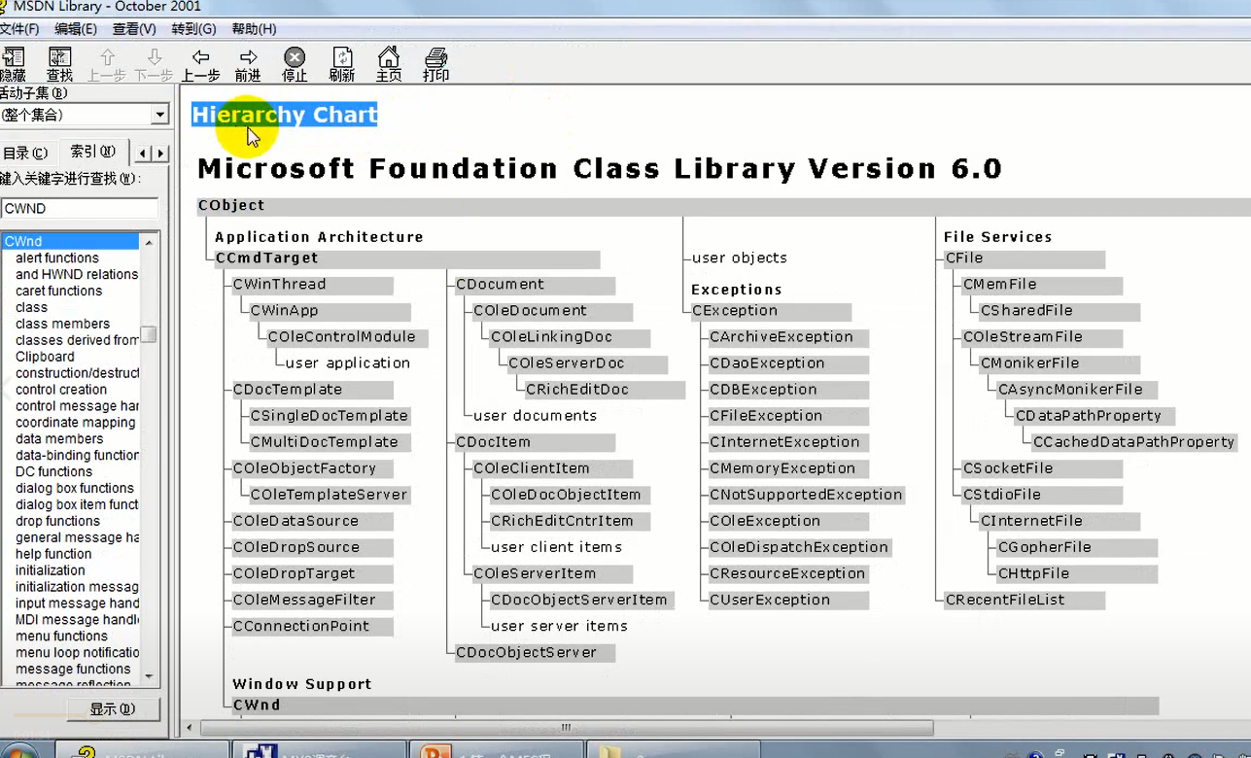1251x758 pixels.
Task: Select 'help function' in the index list
Action: (x=53, y=554)
